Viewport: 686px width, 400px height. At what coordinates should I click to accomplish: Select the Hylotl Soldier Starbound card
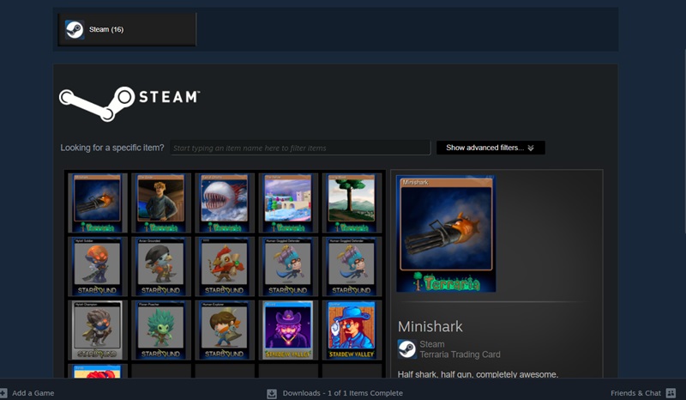97,266
